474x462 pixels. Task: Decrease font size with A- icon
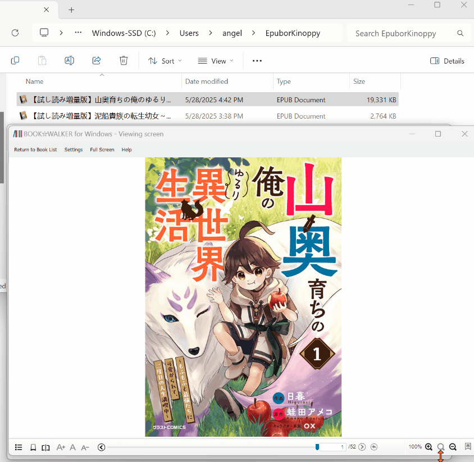(x=85, y=447)
